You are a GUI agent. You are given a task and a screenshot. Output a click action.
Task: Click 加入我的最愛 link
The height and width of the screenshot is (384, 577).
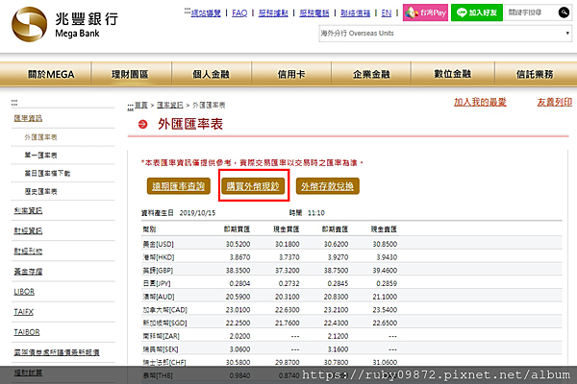[x=480, y=102]
